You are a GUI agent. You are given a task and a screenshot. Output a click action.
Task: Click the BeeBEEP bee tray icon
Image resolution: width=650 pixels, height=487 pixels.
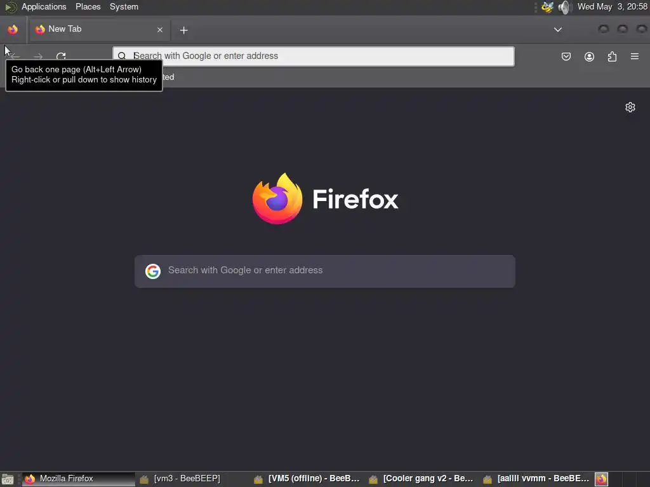(547, 7)
